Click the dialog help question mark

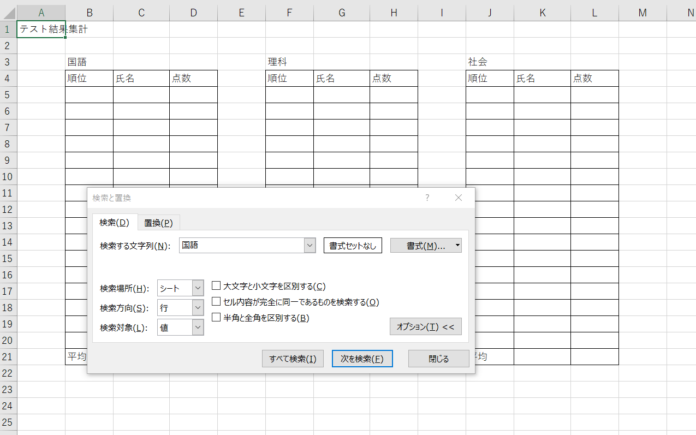[x=427, y=198]
